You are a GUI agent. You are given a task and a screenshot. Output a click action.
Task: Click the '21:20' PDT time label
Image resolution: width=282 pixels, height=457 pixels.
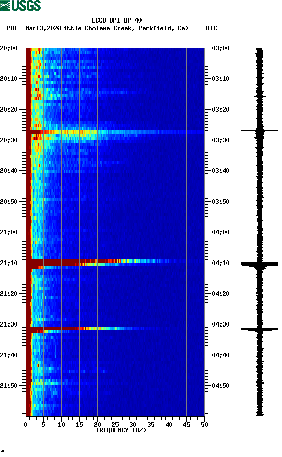(9, 294)
